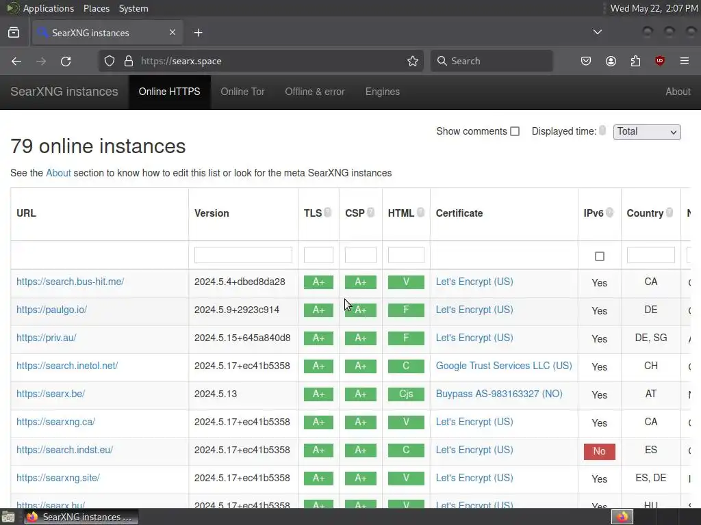Open https://searxng.site/ instance link
This screenshot has width=701, height=525.
tap(58, 478)
